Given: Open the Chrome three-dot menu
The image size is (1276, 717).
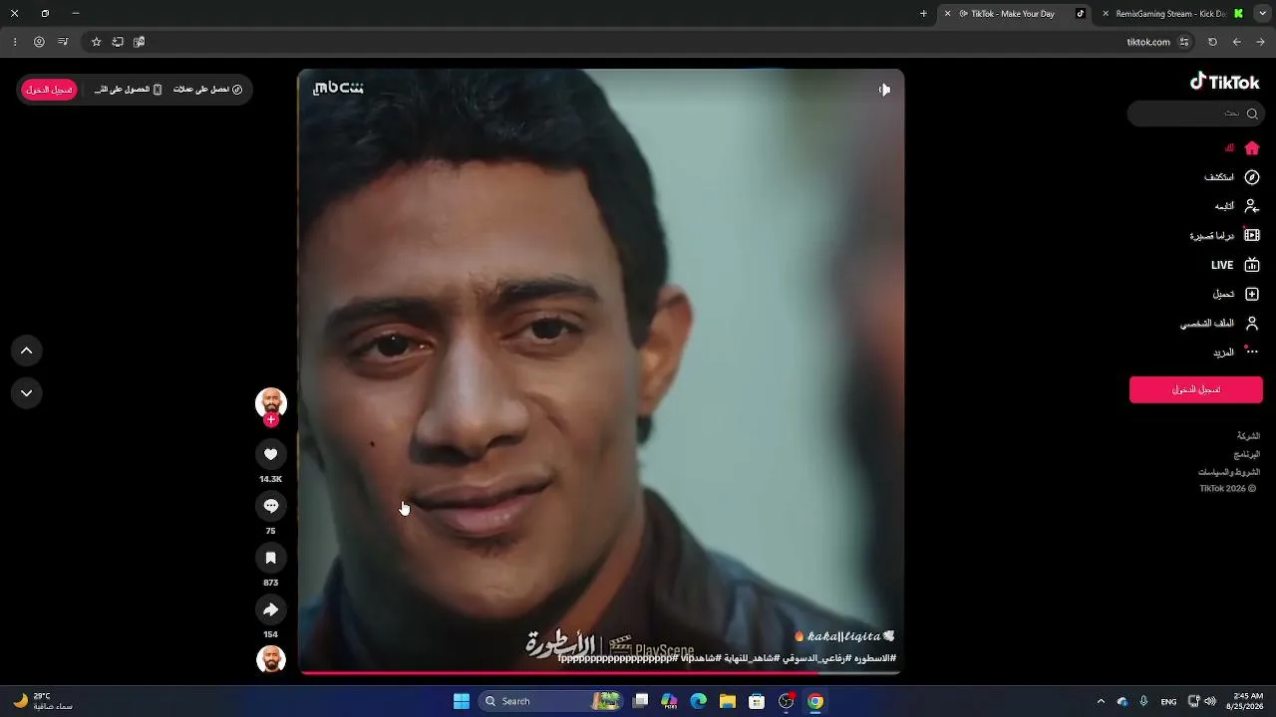Looking at the screenshot, I should (x=15, y=42).
